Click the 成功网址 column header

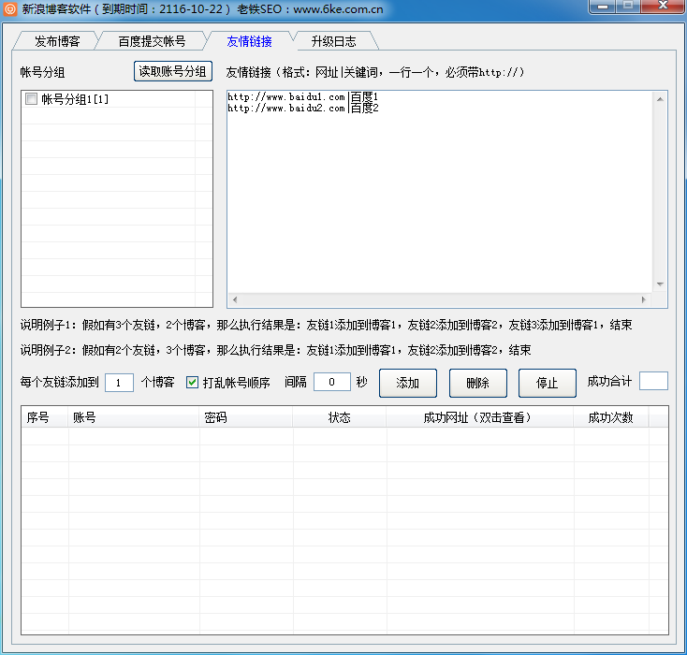pyautogui.click(x=478, y=417)
